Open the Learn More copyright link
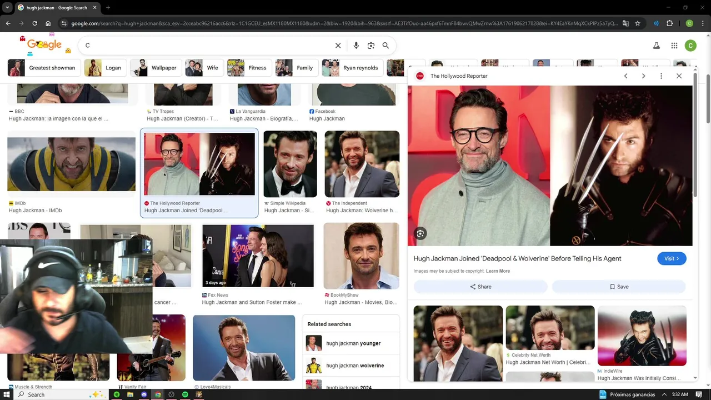Viewport: 711px width, 400px height. pyautogui.click(x=498, y=271)
